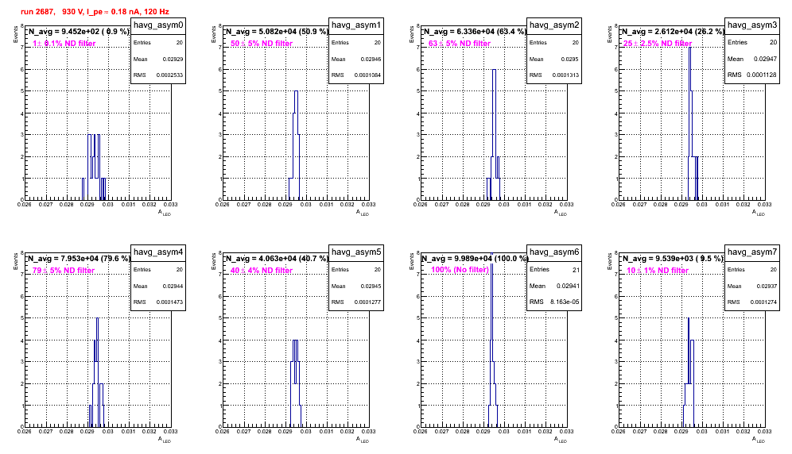Click RMS value 0.0002533 in havg_asym0
This screenshot has height=454, width=792.
pos(169,75)
